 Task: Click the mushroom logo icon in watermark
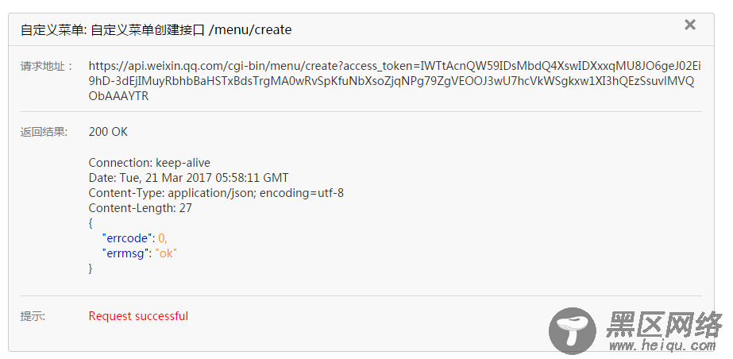click(573, 331)
